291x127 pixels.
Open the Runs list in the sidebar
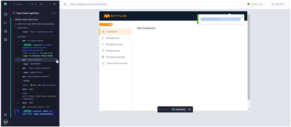tap(6, 23)
